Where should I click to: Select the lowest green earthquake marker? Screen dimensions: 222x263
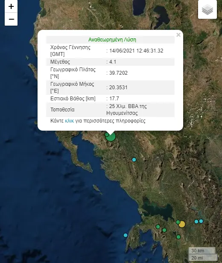178,237
